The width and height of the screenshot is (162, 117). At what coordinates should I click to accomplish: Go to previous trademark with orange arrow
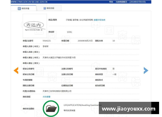coord(16,70)
